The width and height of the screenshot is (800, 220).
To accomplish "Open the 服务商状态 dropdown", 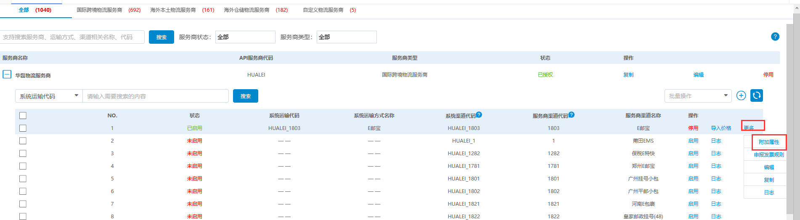I will click(245, 37).
